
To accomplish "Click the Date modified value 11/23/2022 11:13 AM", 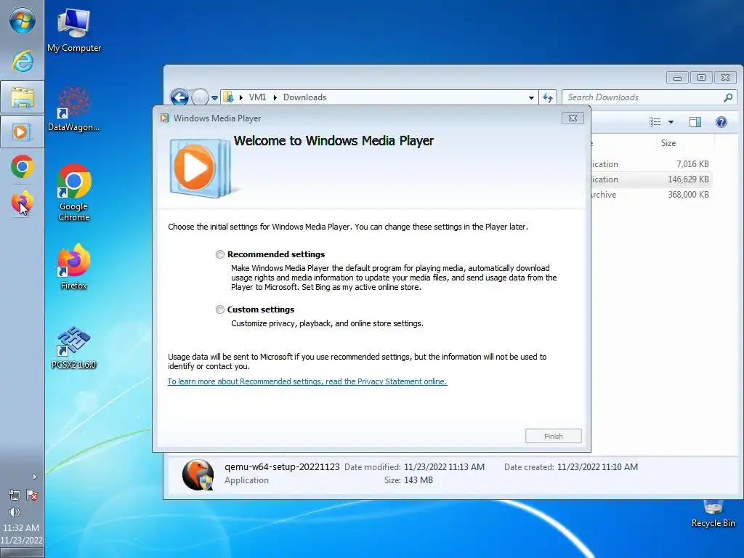I will 444,467.
